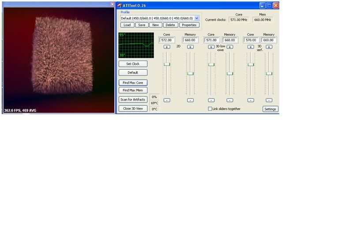This screenshot has width=353, height=251.
Task: Increase 3D perf Core with plus button
Action: tap(251, 47)
